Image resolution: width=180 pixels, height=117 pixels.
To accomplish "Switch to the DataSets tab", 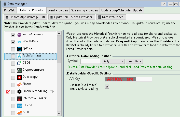I will [10, 10].
